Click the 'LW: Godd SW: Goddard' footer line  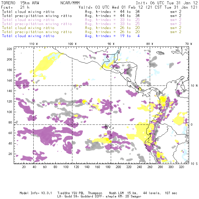click(99, 197)
